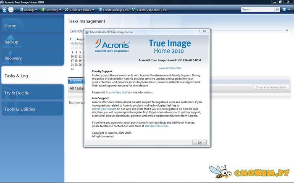Click Show all scheduled tasks button

click(x=271, y=87)
